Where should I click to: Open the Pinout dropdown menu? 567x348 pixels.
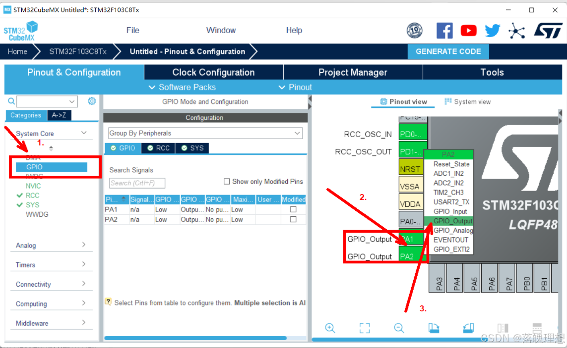(295, 87)
